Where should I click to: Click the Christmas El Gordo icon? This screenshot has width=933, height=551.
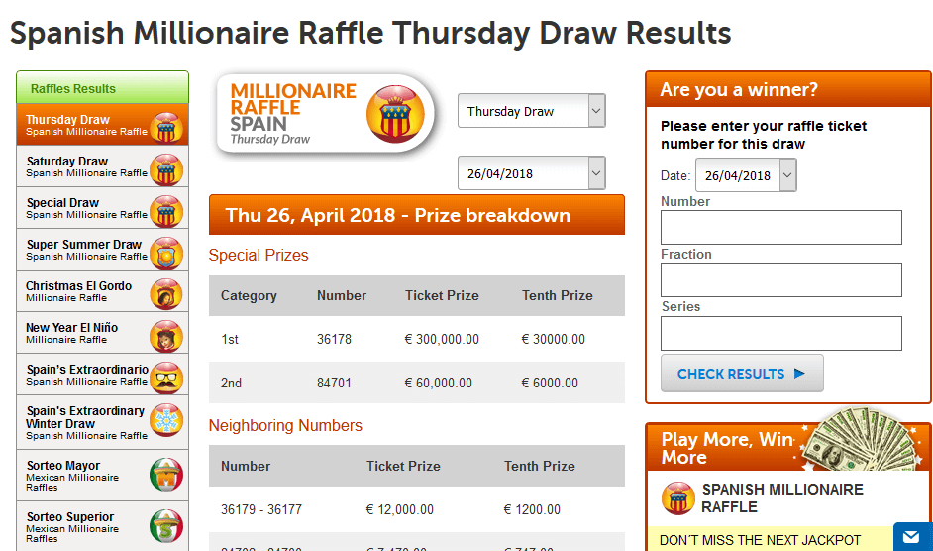[x=166, y=294]
